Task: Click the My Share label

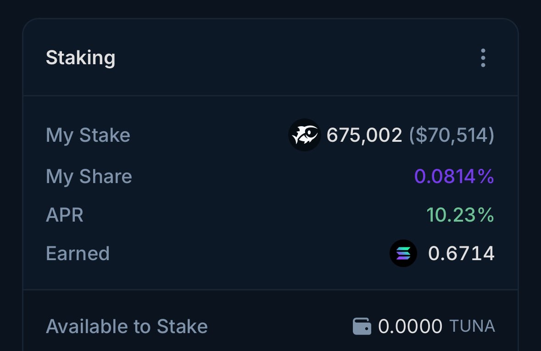Action: (x=89, y=177)
